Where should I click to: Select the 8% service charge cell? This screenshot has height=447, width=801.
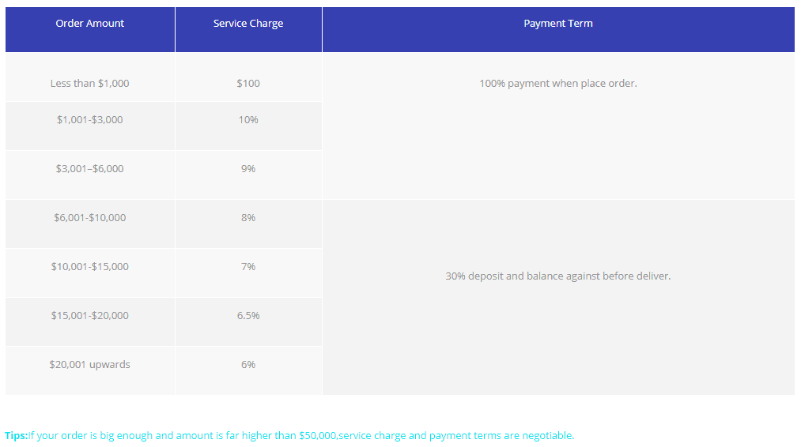coord(248,218)
